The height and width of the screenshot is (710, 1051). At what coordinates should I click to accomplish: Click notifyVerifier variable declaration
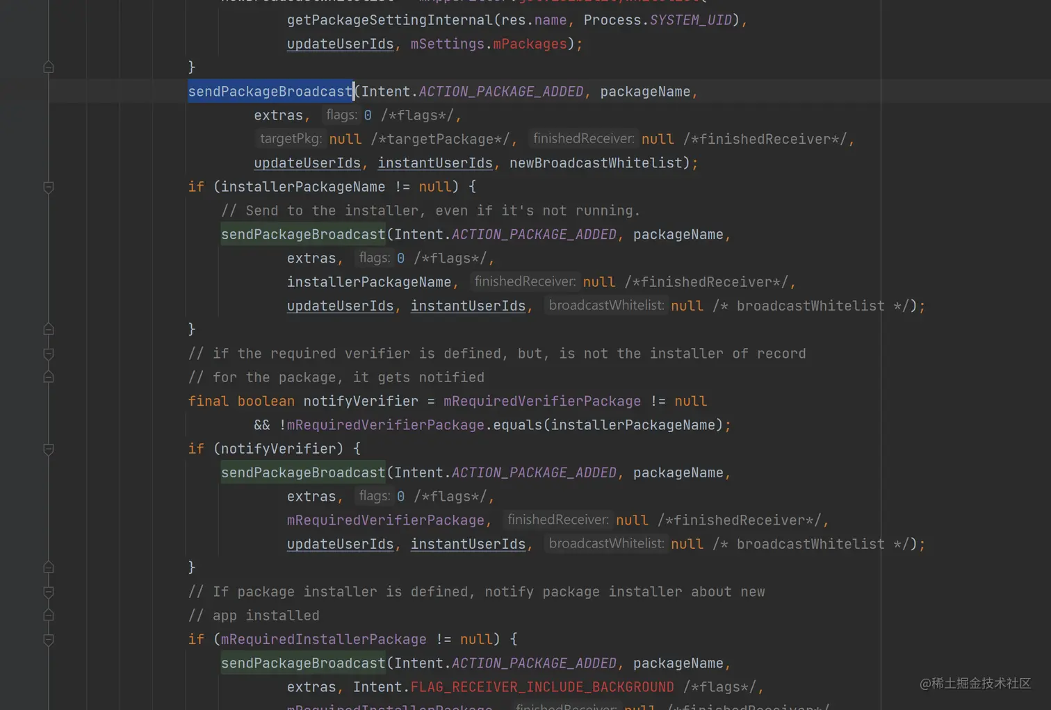361,401
